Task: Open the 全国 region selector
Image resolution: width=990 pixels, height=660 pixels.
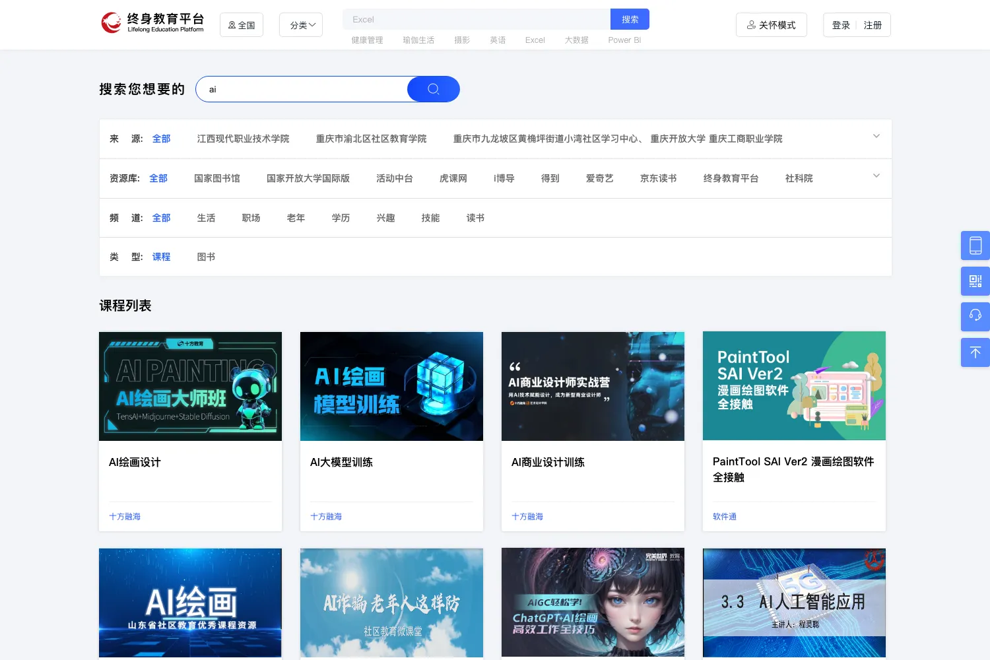Action: click(x=242, y=25)
